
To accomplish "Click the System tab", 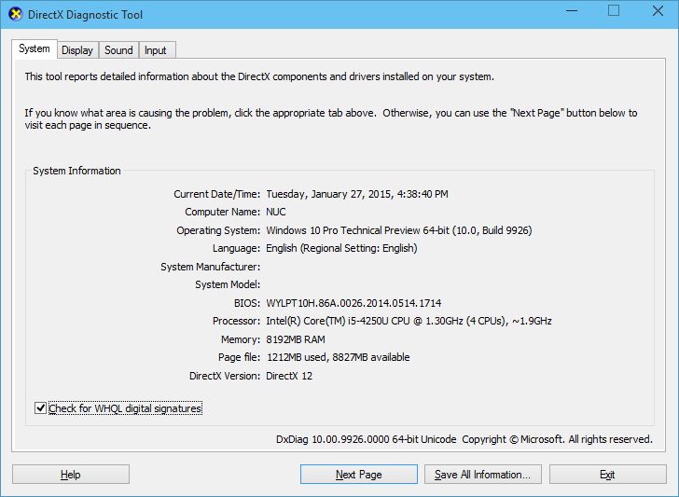I will [35, 49].
